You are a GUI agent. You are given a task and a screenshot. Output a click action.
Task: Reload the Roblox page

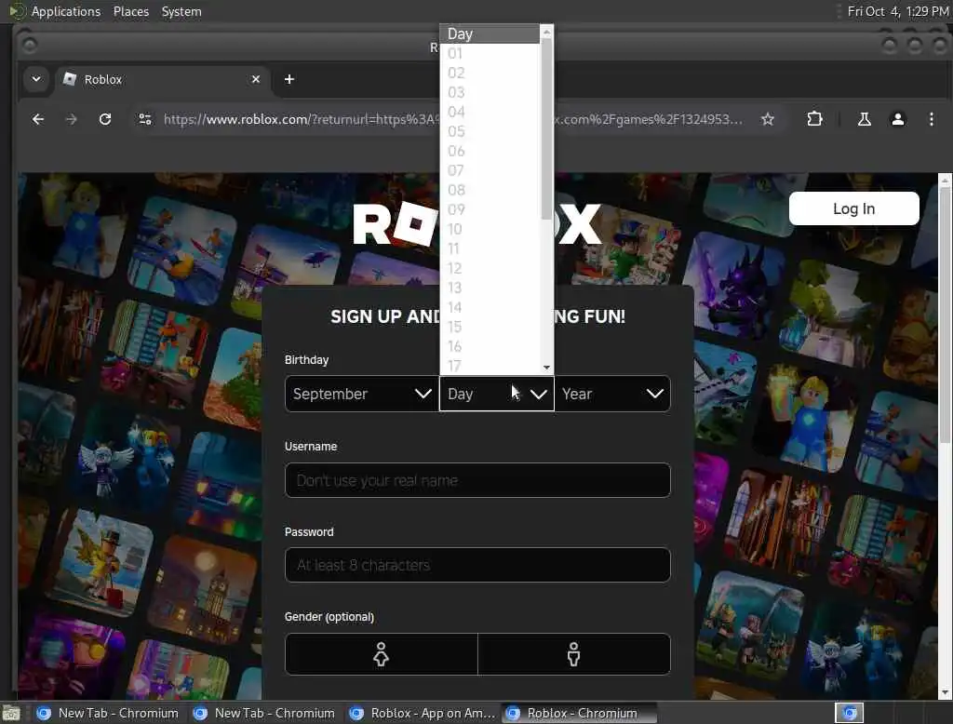(105, 119)
